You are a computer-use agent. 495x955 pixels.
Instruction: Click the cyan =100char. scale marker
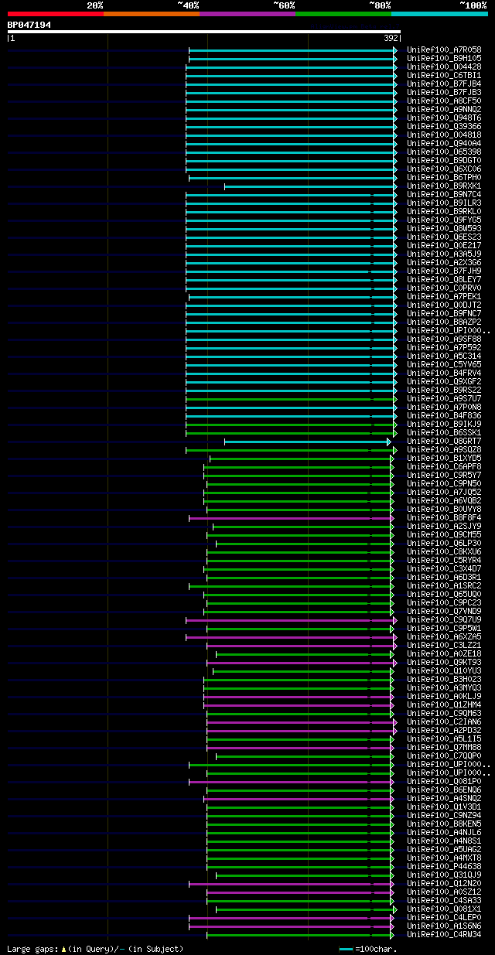click(346, 949)
